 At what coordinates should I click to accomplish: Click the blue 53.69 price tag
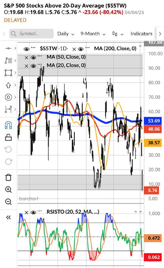coord(153,121)
